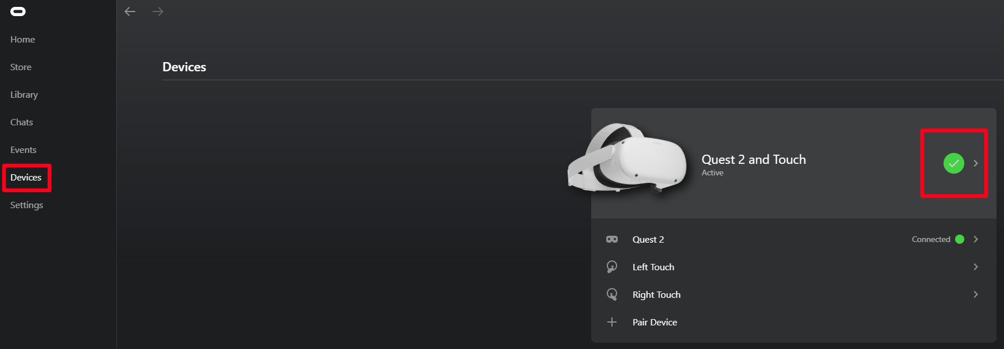
Task: Select Settings in the sidebar
Action: tap(26, 205)
